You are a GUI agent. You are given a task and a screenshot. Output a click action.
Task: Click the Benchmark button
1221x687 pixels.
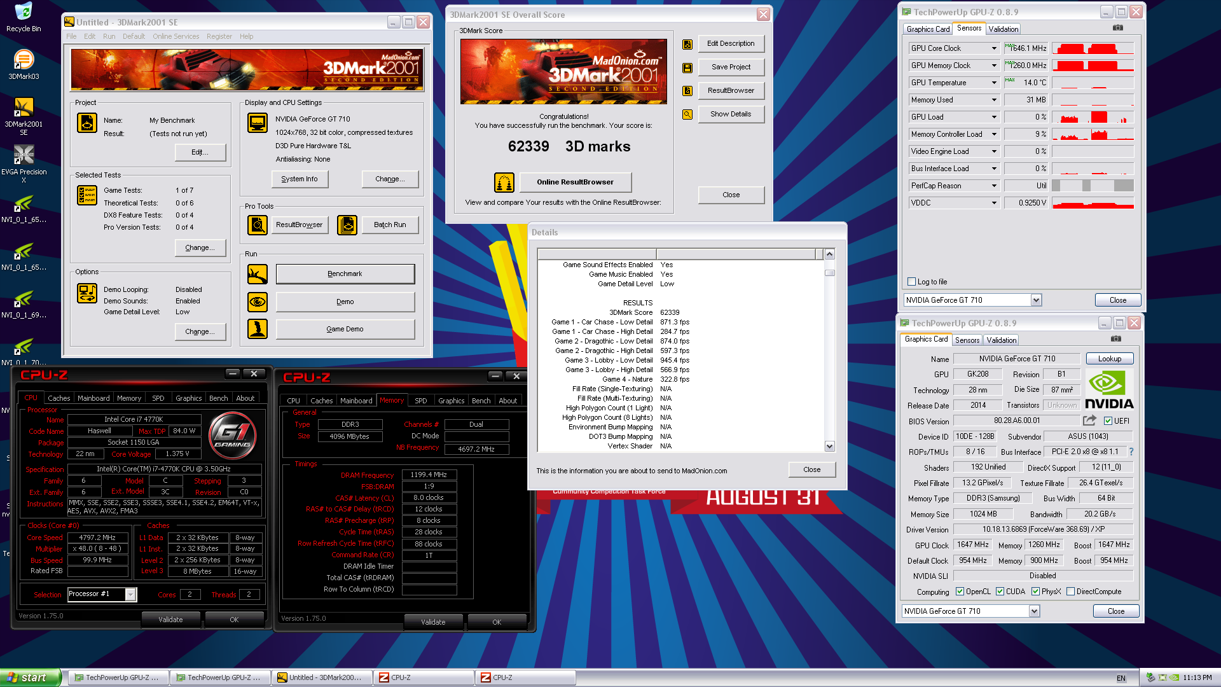(345, 274)
